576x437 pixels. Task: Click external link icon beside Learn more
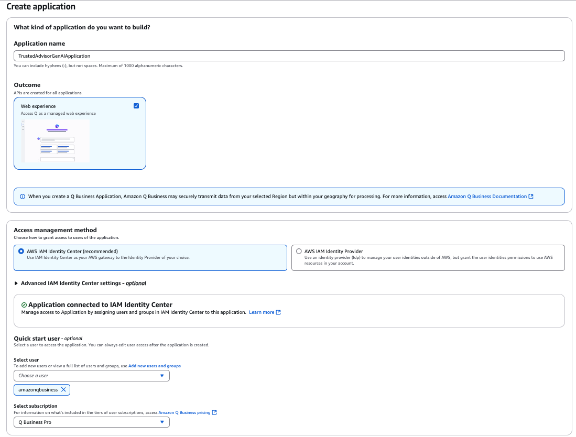tap(278, 312)
